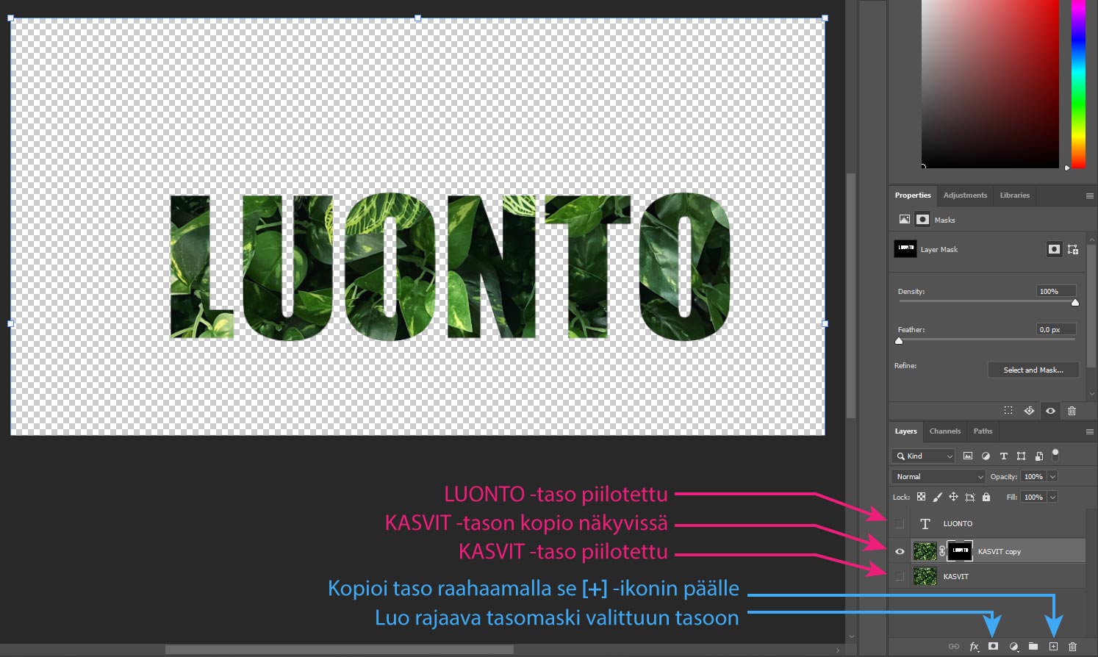
Task: Create a new layer with the plus icon
Action: [1053, 646]
